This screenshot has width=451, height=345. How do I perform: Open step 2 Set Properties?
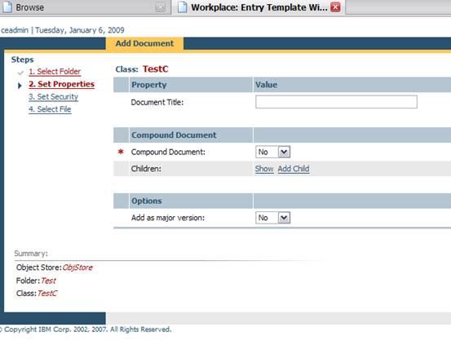pyautogui.click(x=61, y=84)
